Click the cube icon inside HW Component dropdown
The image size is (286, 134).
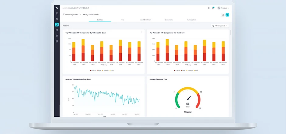(213, 26)
